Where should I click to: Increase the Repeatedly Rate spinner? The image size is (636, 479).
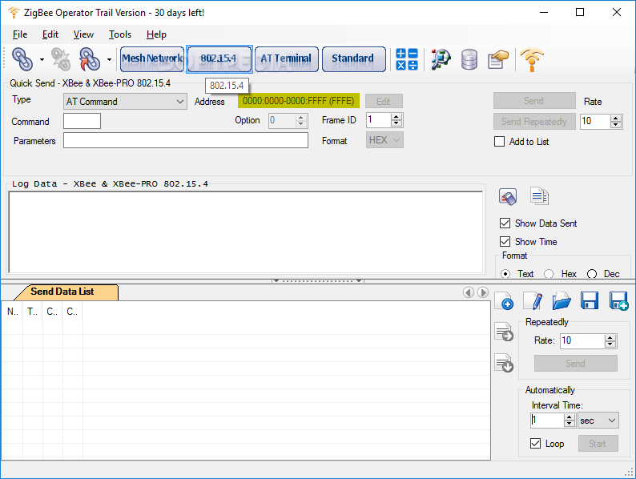coord(610,337)
